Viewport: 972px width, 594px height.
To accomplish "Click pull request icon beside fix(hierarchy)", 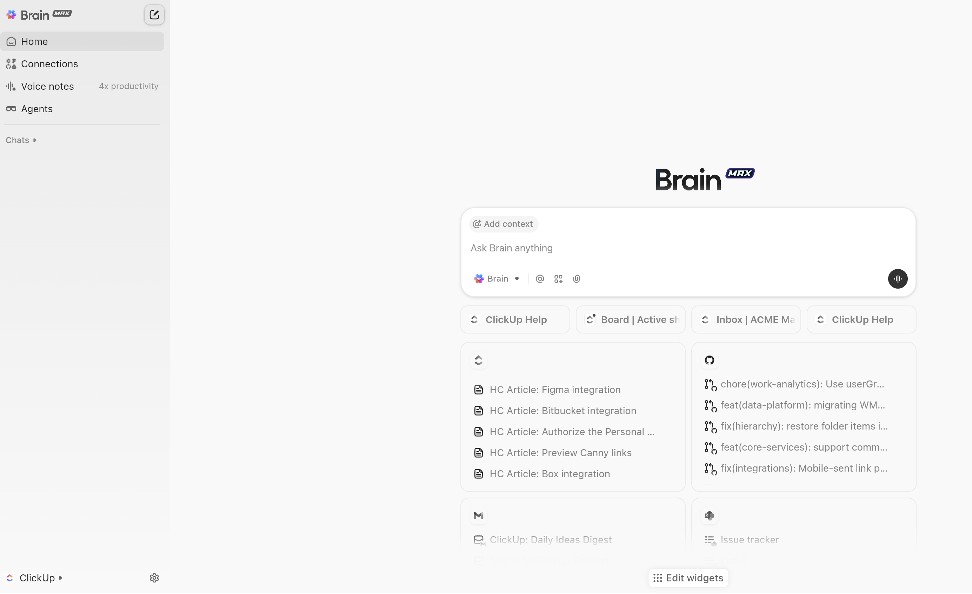I will click(x=710, y=427).
